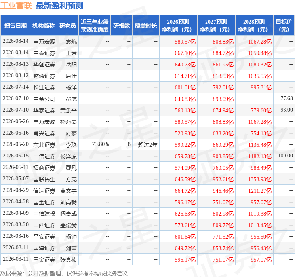Click the value 640.73亿
The width and height of the screenshot is (295, 277).
tap(185, 65)
